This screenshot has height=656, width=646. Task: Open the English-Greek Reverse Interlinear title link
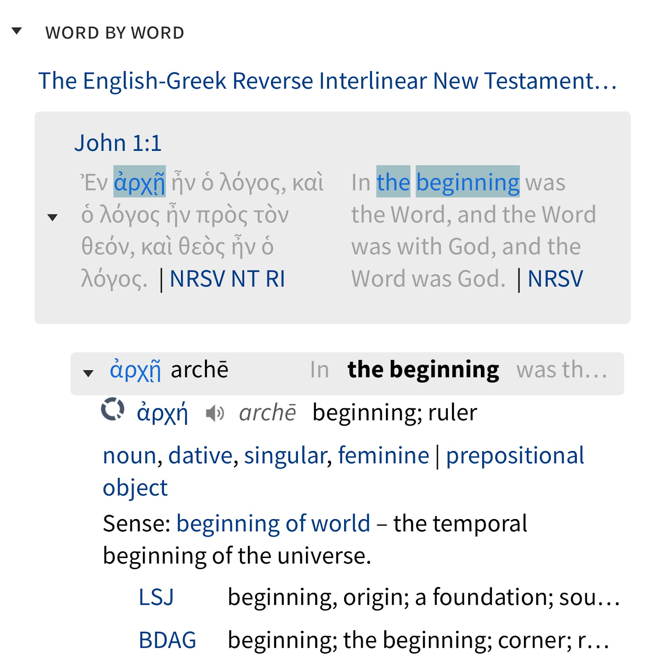click(327, 81)
